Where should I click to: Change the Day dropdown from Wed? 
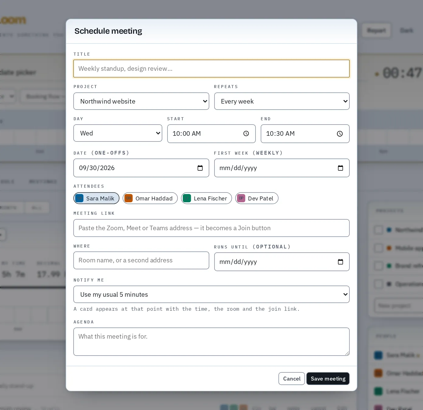tap(118, 133)
